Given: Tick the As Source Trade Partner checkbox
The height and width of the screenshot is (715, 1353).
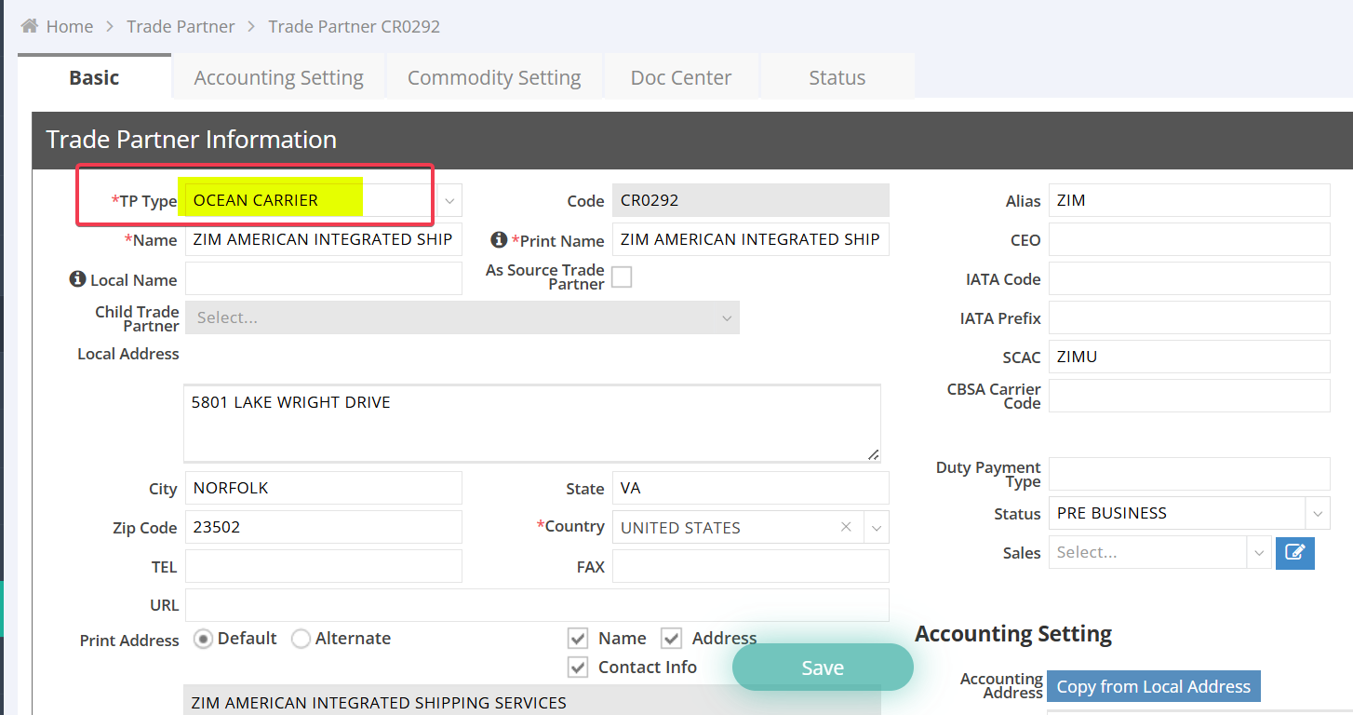Looking at the screenshot, I should 621,277.
